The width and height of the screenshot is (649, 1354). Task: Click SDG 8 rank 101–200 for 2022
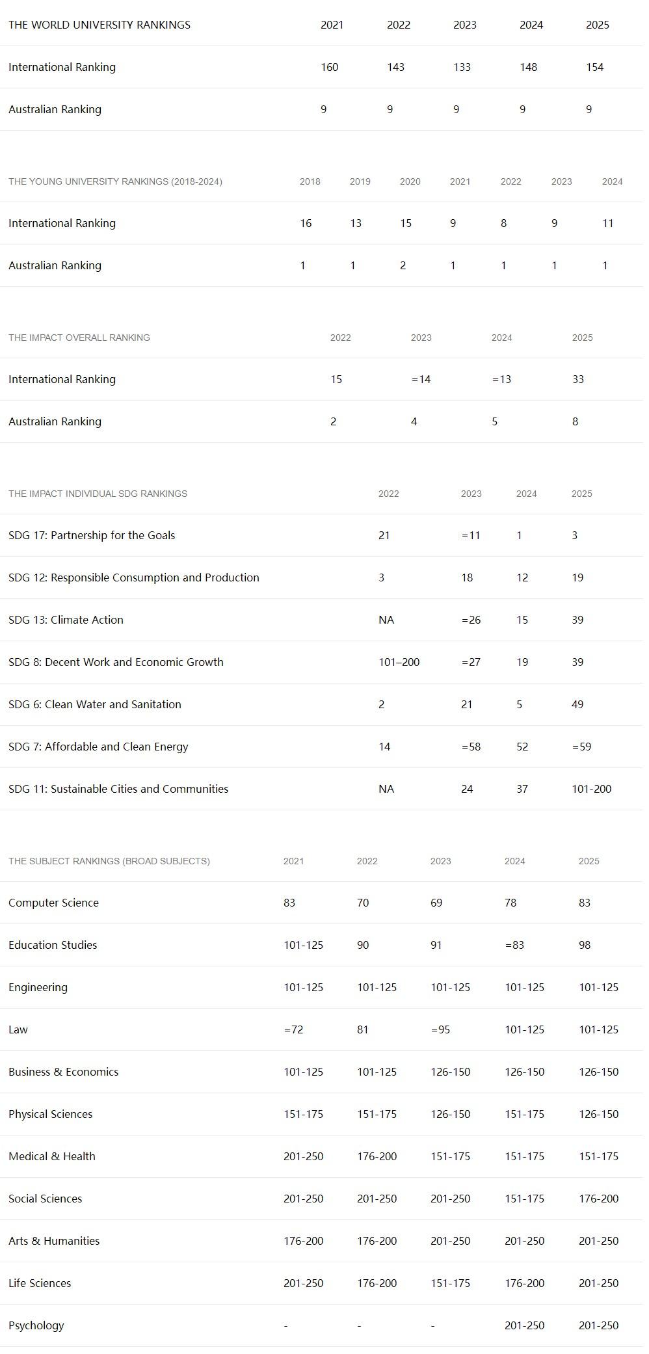[x=399, y=662]
